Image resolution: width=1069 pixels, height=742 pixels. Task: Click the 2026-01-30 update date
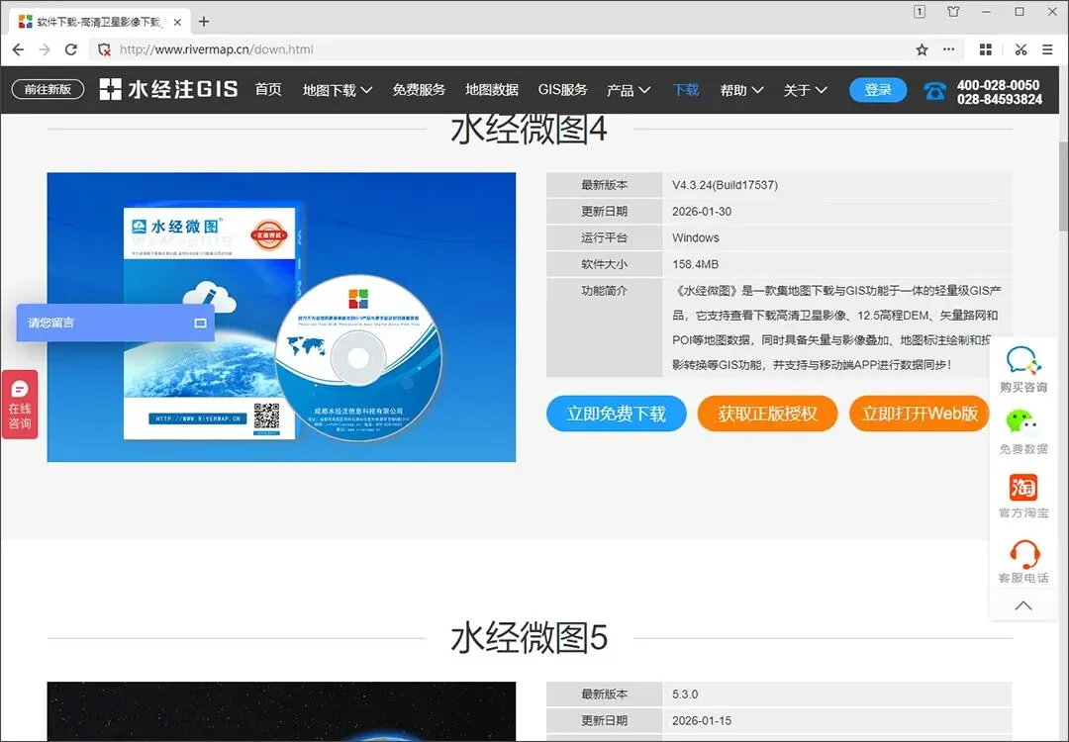(x=702, y=211)
